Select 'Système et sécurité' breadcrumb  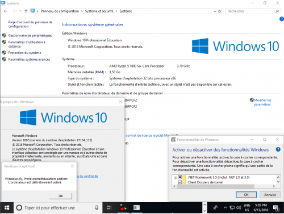coord(99,11)
